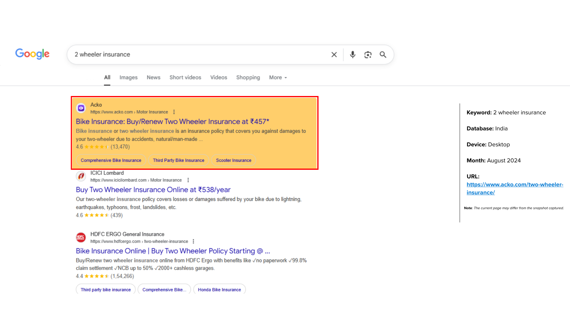Open the Shopping results tab
This screenshot has height=320, width=570.
pos(248,78)
